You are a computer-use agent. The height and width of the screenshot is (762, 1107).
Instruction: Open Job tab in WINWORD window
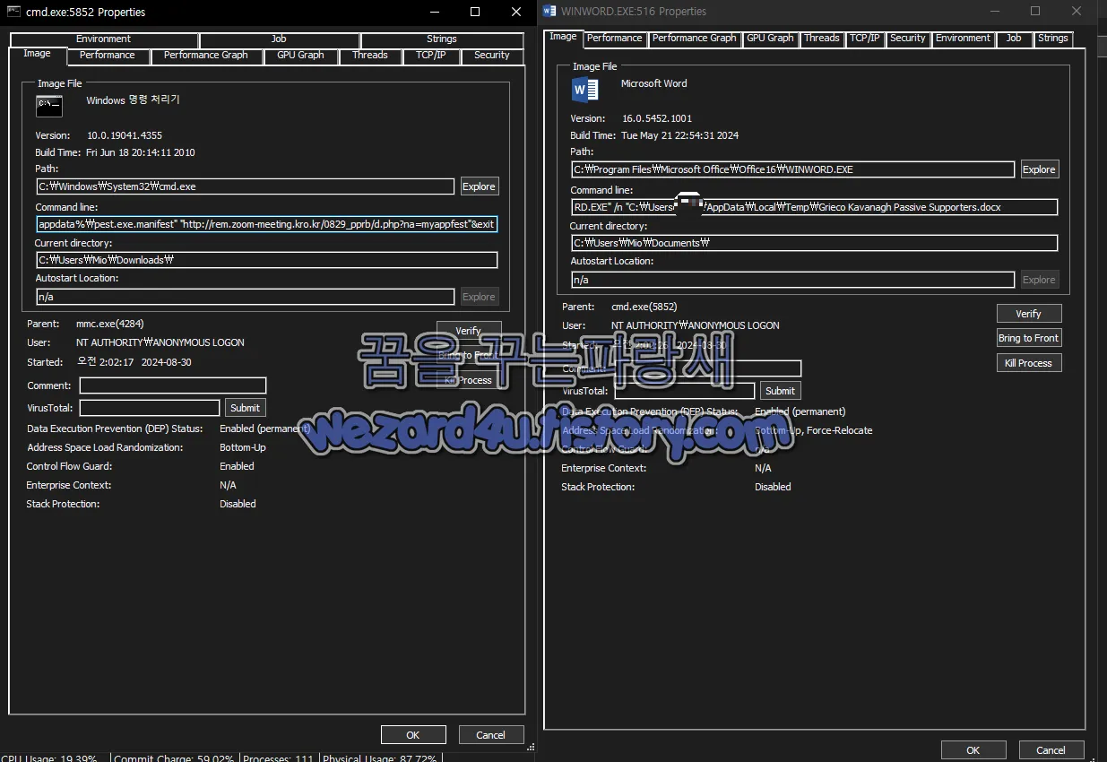tap(1014, 39)
